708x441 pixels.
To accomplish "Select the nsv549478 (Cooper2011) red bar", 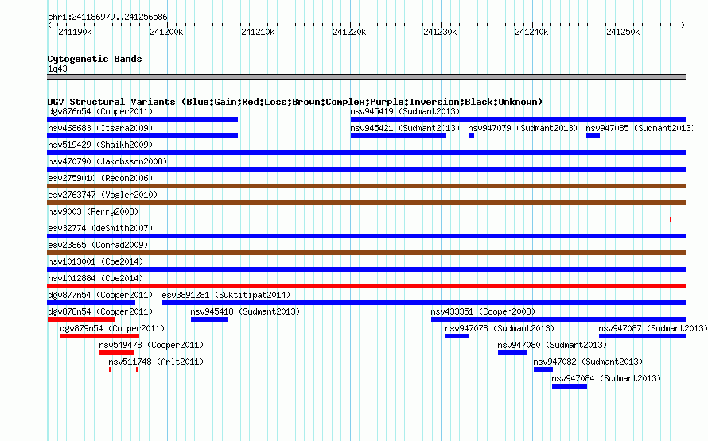I will coord(116,353).
